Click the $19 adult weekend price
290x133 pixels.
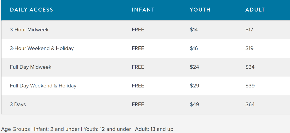249,49
